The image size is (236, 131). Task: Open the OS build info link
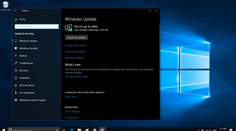(72, 117)
